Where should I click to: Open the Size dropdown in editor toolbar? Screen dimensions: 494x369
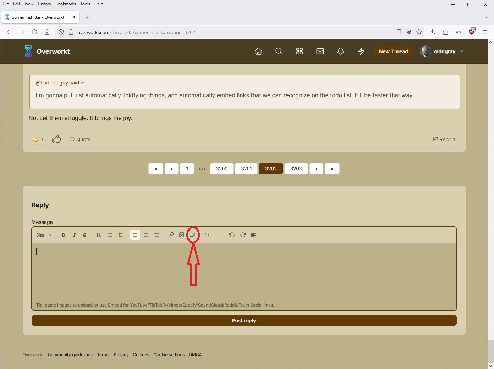pyautogui.click(x=44, y=235)
